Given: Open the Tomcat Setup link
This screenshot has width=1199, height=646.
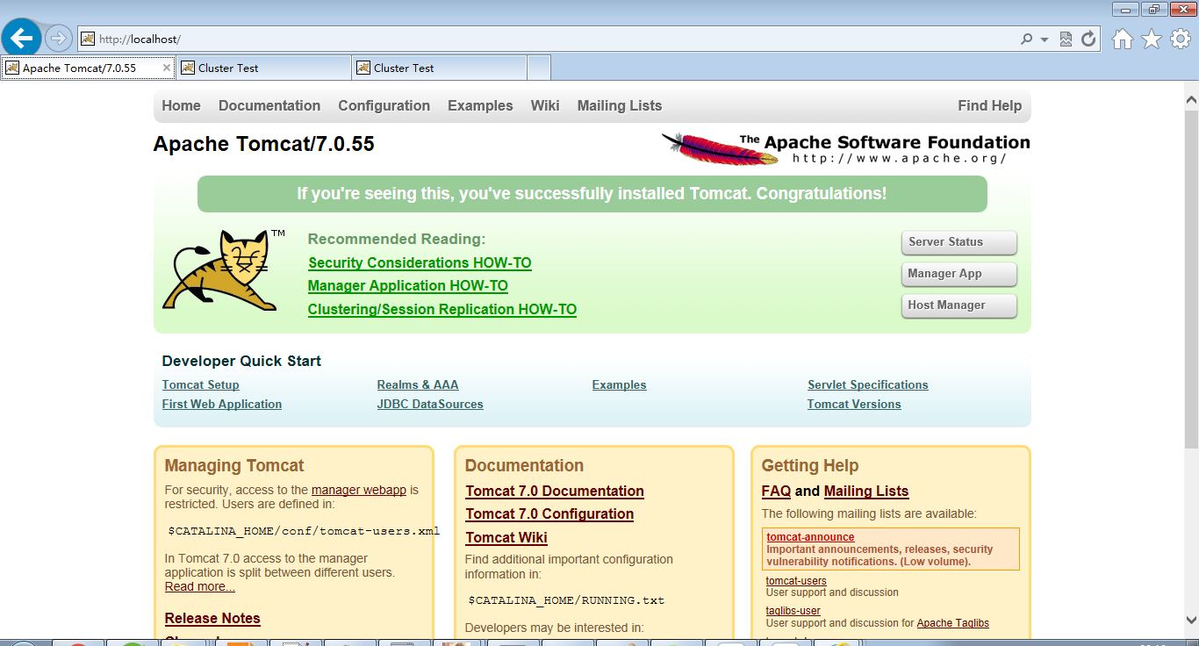Looking at the screenshot, I should 201,385.
